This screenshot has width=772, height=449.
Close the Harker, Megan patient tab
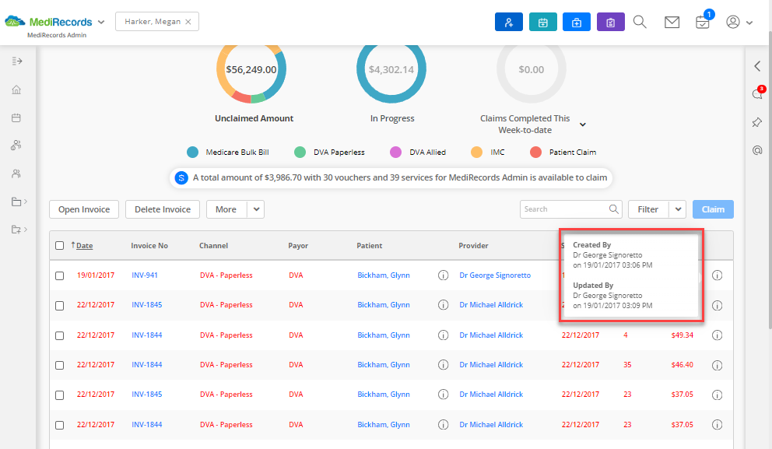[188, 22]
